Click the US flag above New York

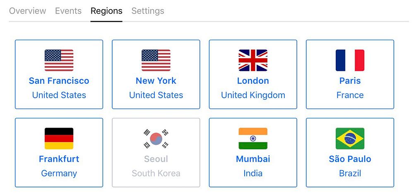point(156,60)
